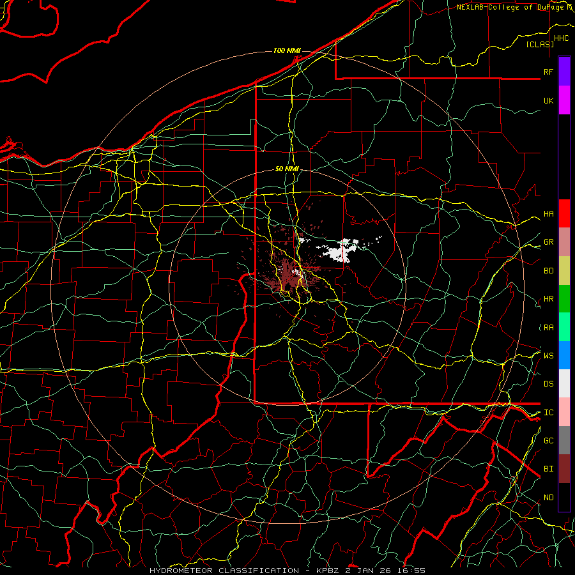Click the GC gray legend swatch
Viewport: 575px width, 575px height.
[x=564, y=440]
